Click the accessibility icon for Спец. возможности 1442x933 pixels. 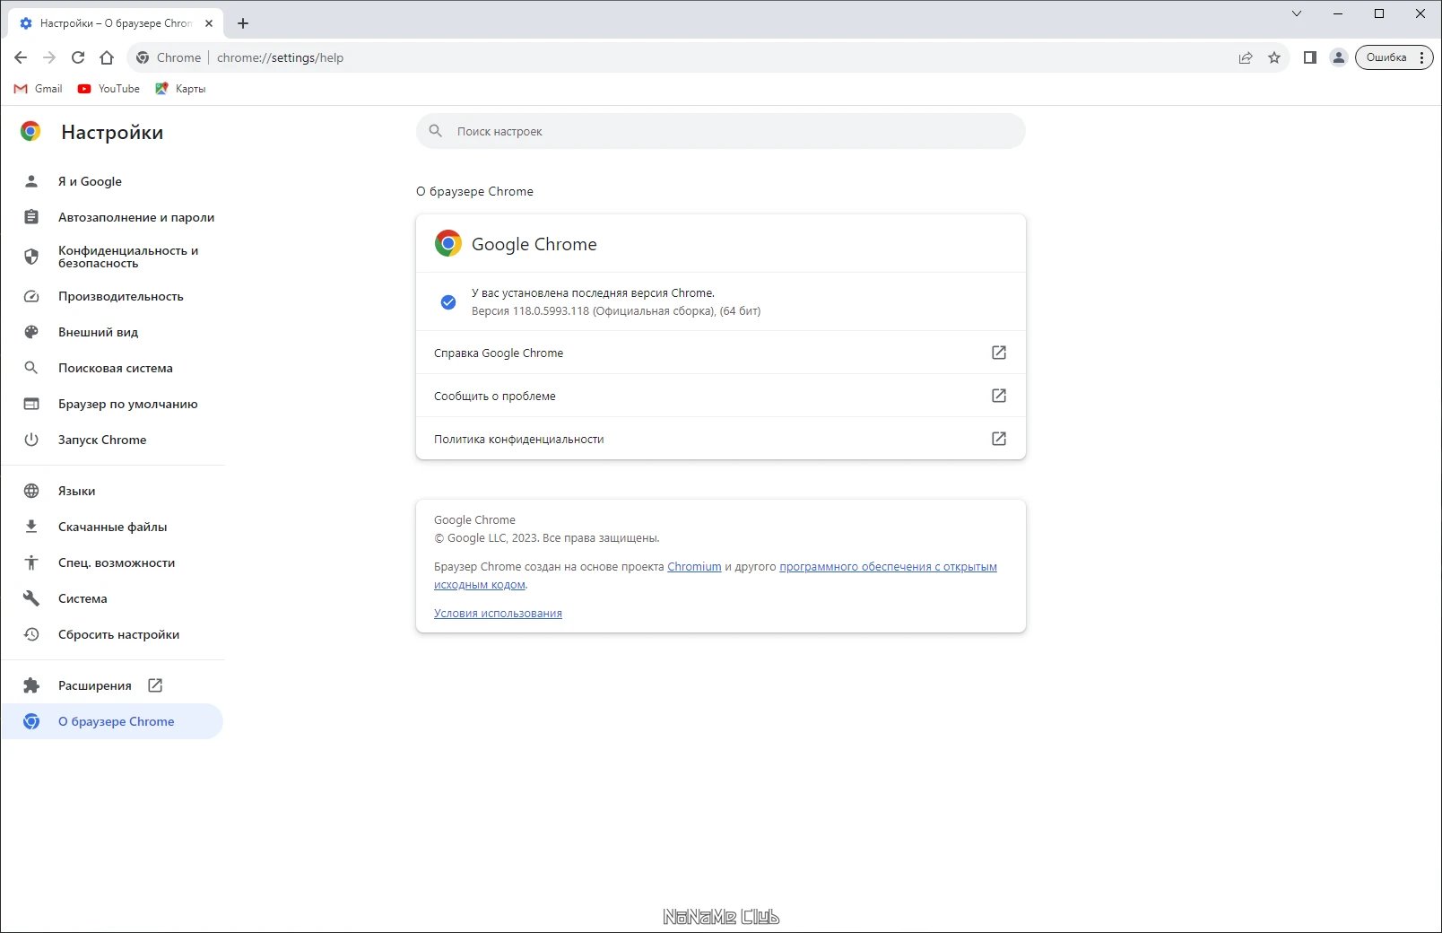click(x=31, y=562)
